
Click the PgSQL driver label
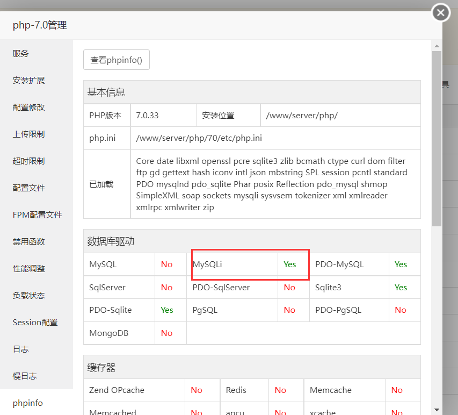coord(205,310)
